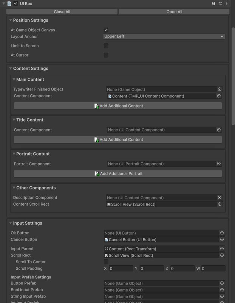This screenshot has width=235, height=303.
Task: Open object picker for Ok Button
Action: coord(222,233)
